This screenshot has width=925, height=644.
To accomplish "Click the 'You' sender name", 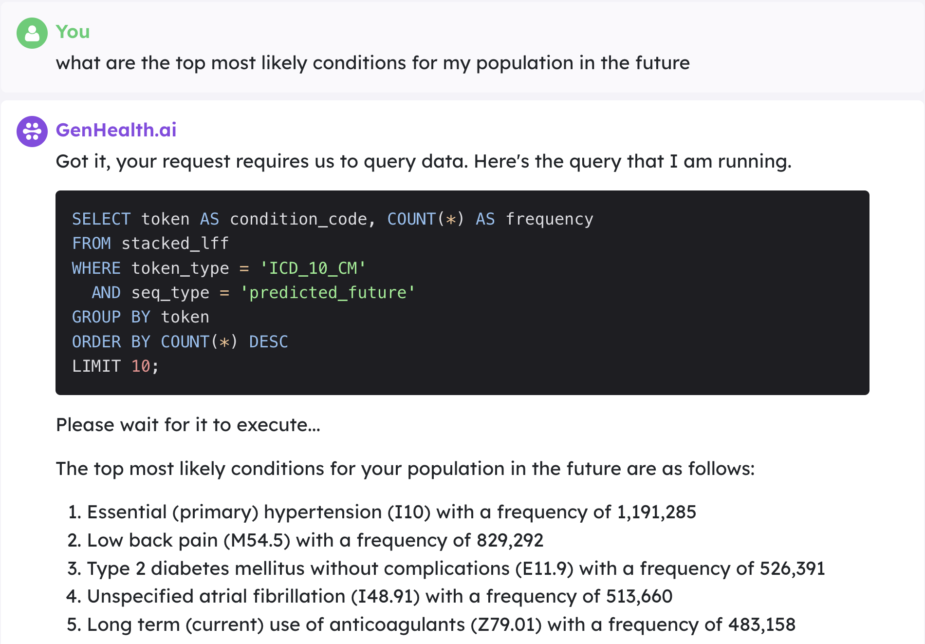I will point(73,32).
